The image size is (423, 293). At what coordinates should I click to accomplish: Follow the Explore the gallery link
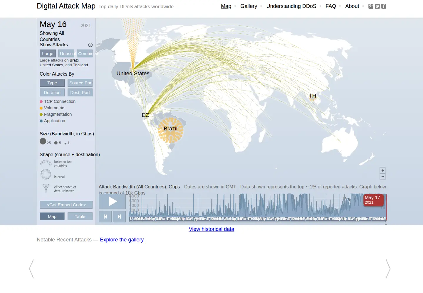click(x=122, y=240)
